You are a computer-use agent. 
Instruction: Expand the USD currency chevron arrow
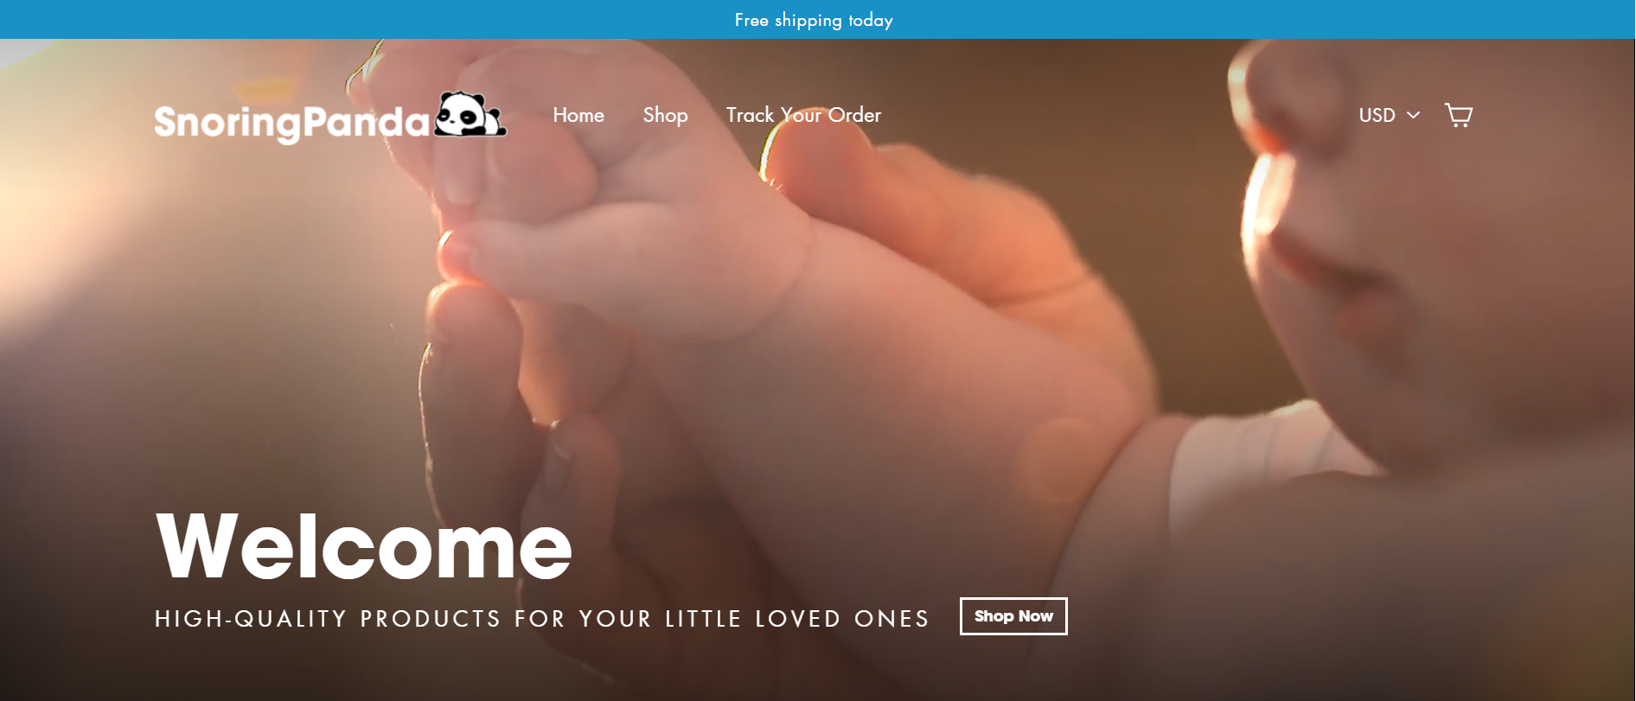[x=1413, y=115]
